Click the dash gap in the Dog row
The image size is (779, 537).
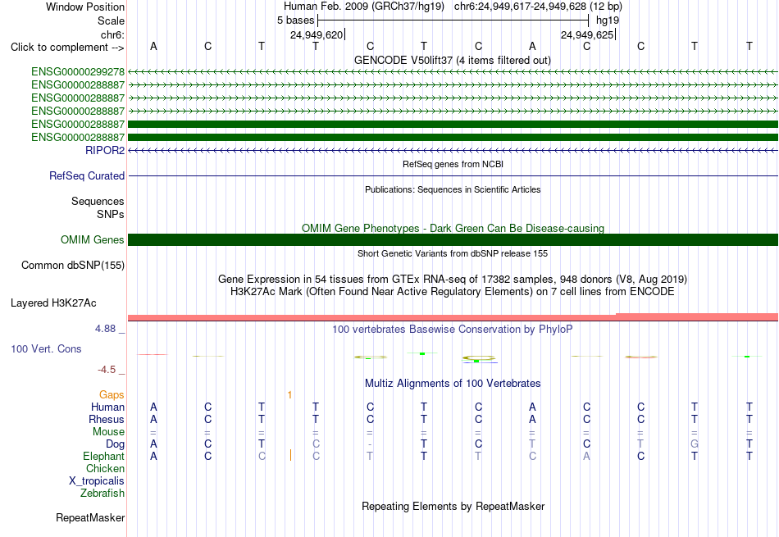coord(370,444)
